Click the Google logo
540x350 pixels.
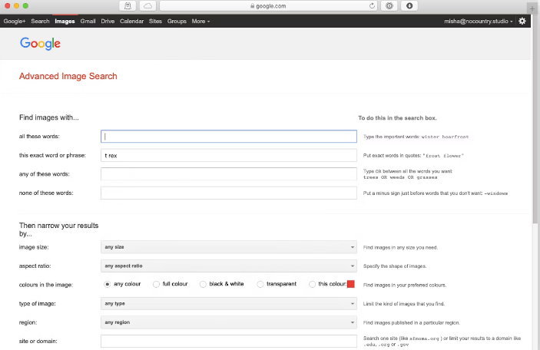click(x=40, y=44)
